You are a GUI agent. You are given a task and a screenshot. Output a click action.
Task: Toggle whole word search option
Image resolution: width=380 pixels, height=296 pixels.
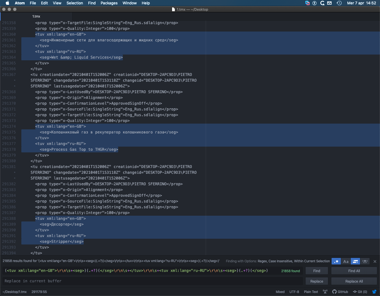[365, 261]
